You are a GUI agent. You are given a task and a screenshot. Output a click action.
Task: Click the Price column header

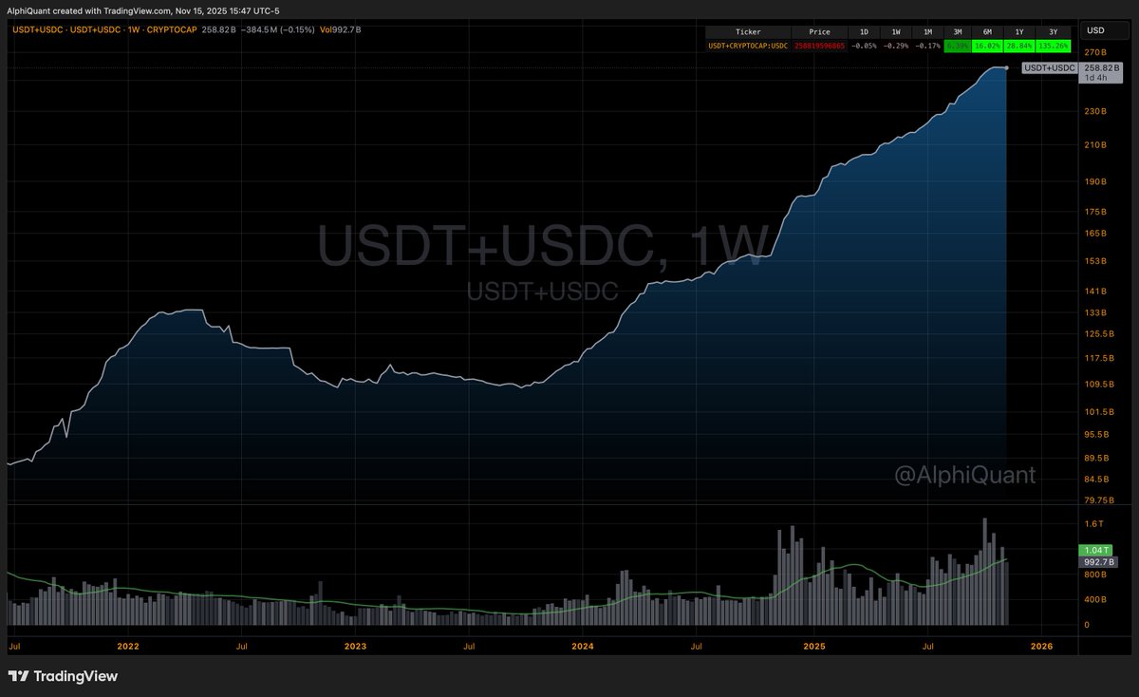[x=818, y=32]
